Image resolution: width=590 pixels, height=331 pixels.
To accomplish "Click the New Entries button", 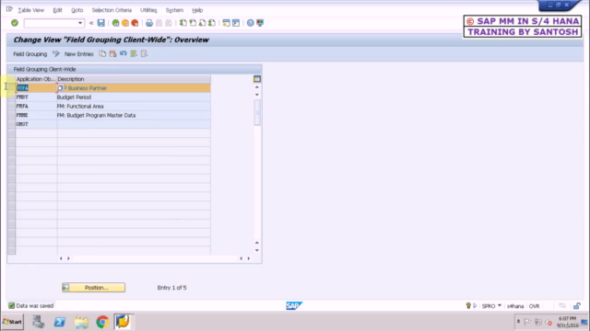I will click(x=78, y=54).
